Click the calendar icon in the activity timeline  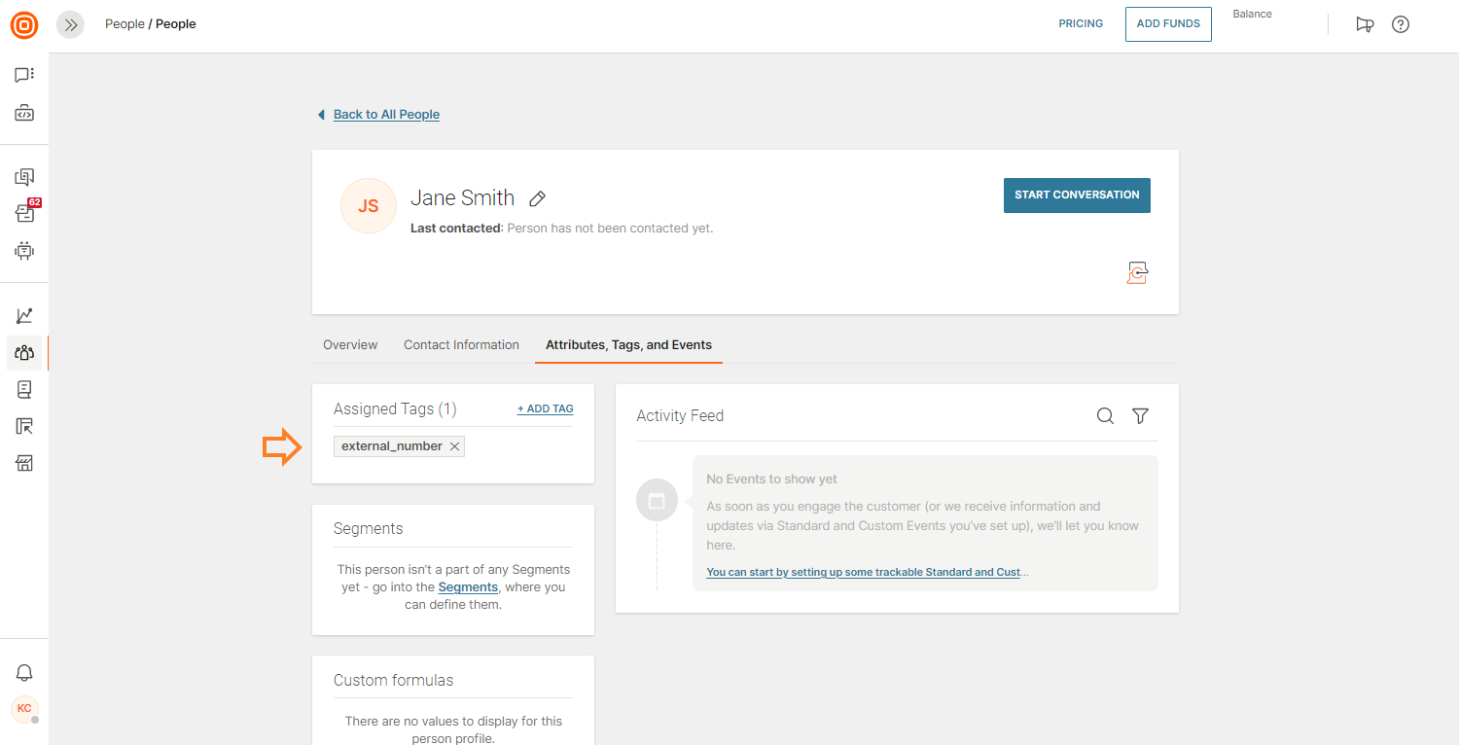(657, 501)
